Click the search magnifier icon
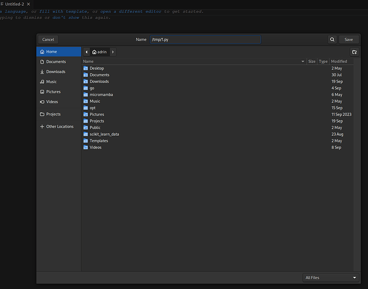The width and height of the screenshot is (368, 289). tap(332, 39)
